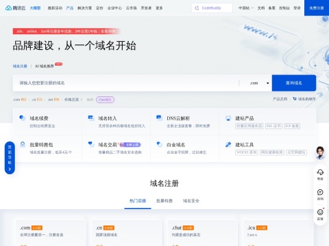Click the 免费注册 button

click(x=317, y=8)
